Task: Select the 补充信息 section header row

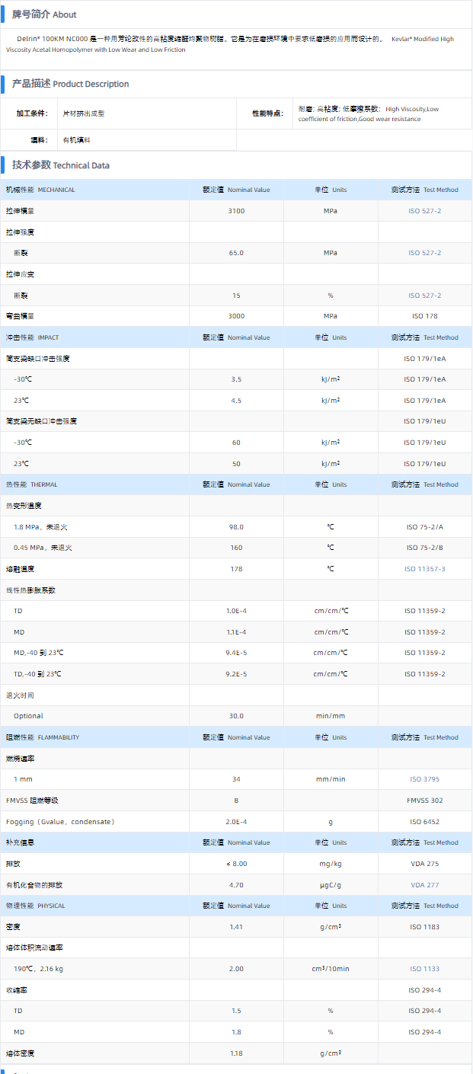Action: tap(20, 842)
